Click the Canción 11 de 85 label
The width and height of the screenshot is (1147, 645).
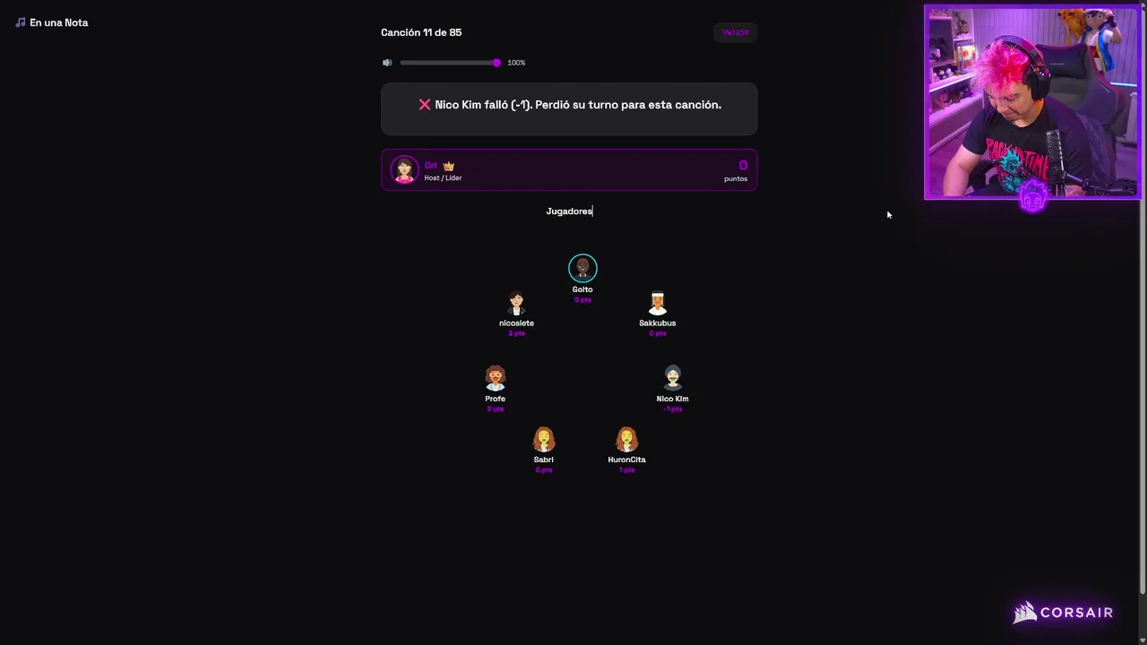click(421, 32)
